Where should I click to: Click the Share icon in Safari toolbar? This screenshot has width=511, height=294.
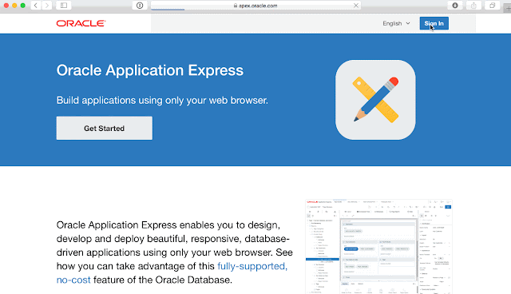point(473,6)
